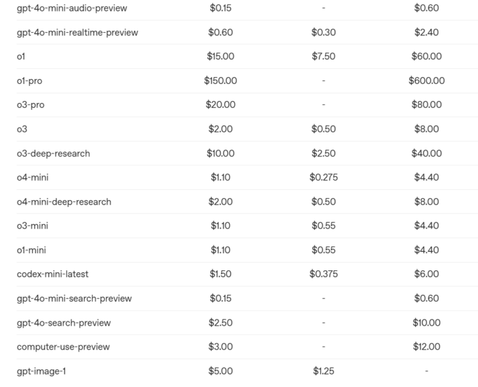
Task: Click the $40.00 o3-deep-research price
Action: point(426,154)
